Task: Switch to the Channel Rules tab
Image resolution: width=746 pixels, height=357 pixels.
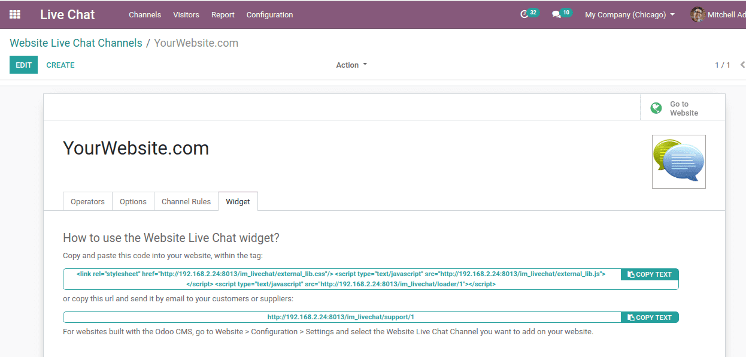Action: (x=186, y=201)
